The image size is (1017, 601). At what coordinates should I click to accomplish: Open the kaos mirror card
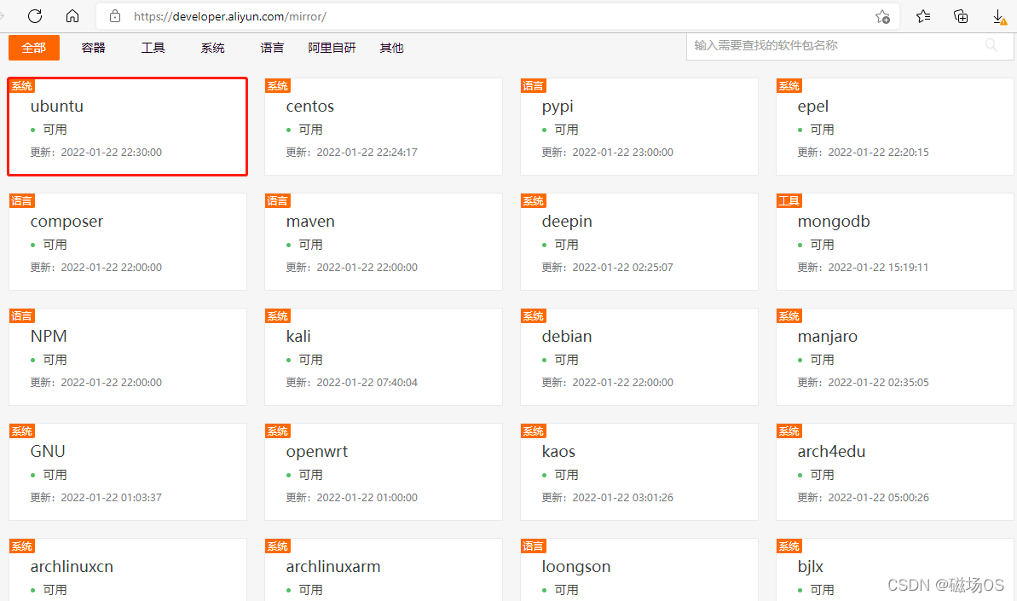pyautogui.click(x=639, y=472)
